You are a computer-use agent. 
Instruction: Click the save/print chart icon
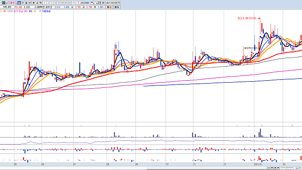coord(100,3)
